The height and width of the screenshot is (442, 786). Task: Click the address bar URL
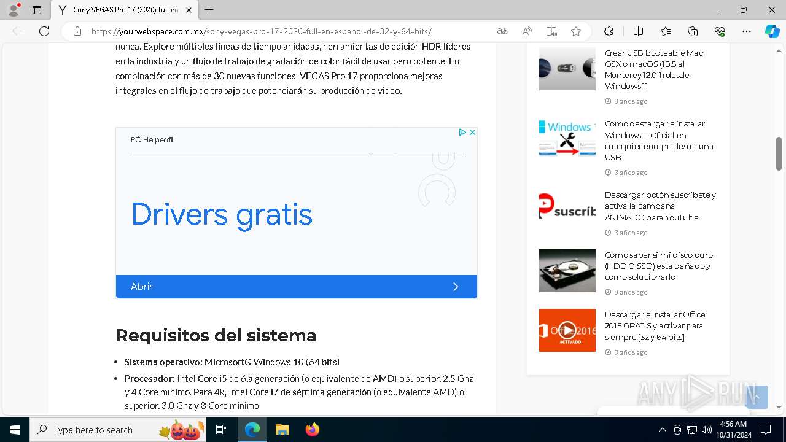(x=261, y=31)
